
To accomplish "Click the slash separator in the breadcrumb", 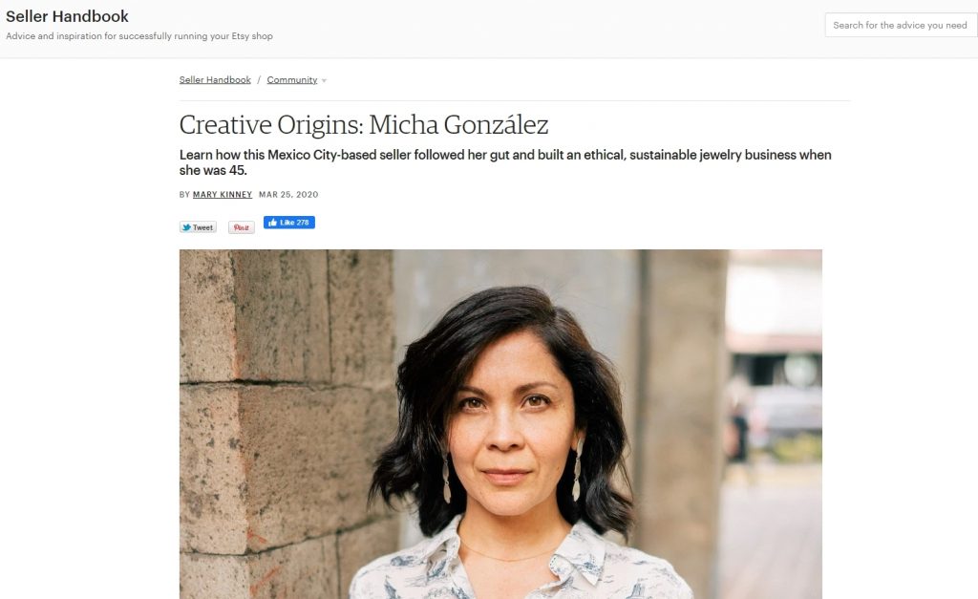I will tap(259, 80).
